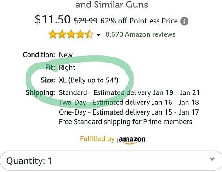Open the star rating dropdown arrow

98,35
